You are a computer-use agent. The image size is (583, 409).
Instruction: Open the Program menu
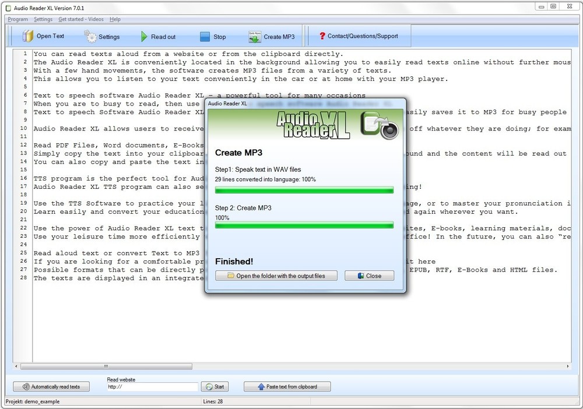pyautogui.click(x=17, y=19)
